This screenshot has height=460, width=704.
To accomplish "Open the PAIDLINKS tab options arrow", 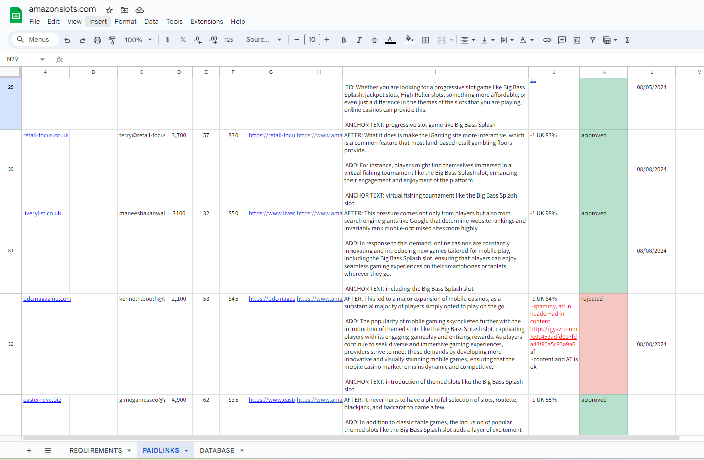I will [x=186, y=450].
